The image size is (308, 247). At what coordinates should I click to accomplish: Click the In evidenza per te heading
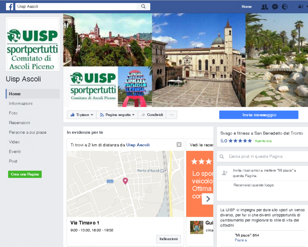tap(85, 132)
